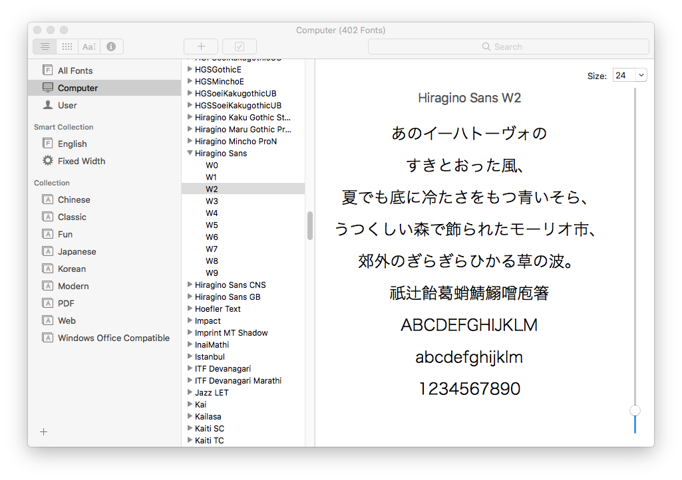Select the W0 weight of Hiragino Sans
The width and height of the screenshot is (682, 480).
tap(243, 166)
